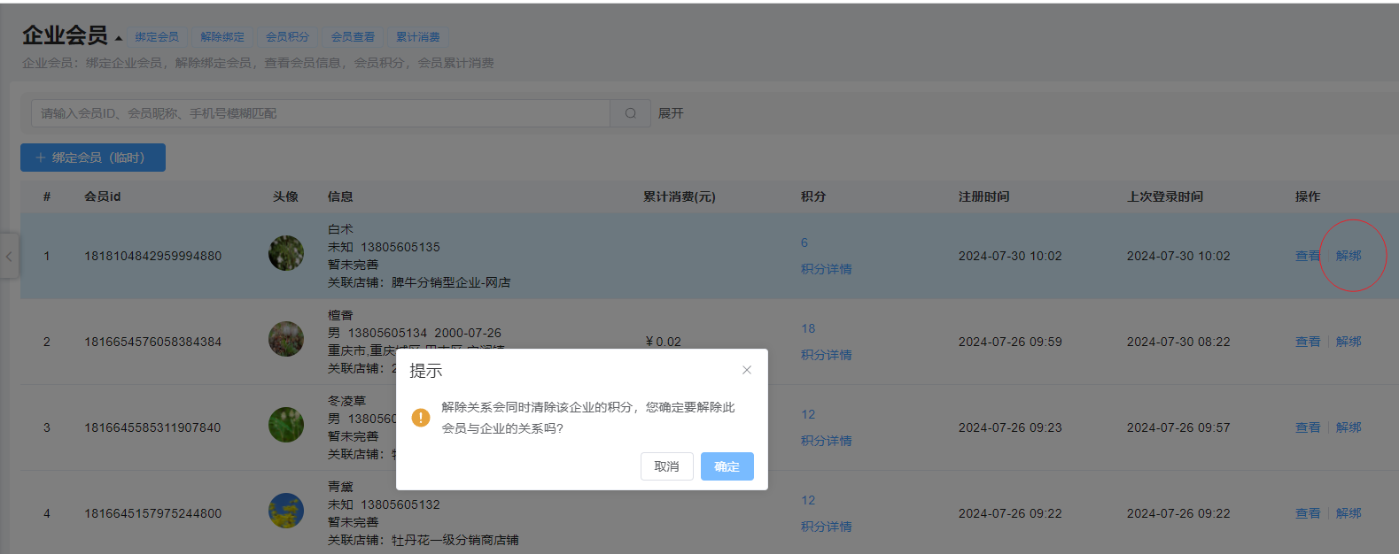Click 查看 for member 冬凌草
This screenshot has height=554, width=1399.
pyautogui.click(x=1308, y=427)
